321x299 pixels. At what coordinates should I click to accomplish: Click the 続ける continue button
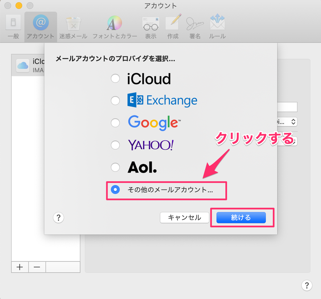point(241,217)
